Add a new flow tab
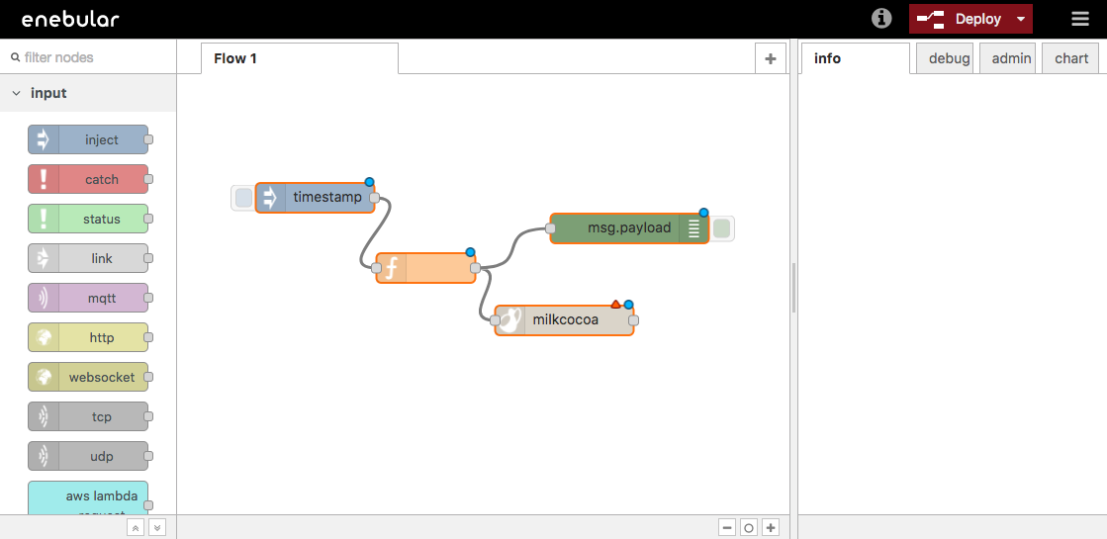Viewport: 1107px width, 539px height. 770,58
